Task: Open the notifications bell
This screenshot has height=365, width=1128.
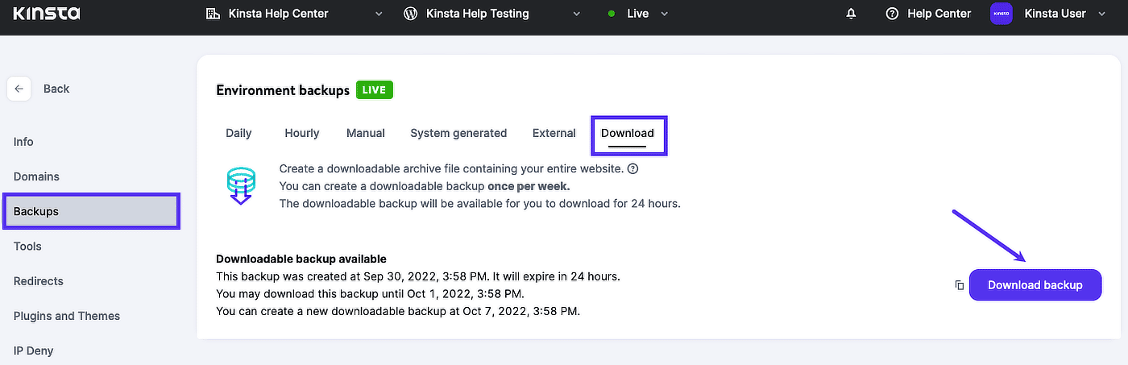Action: [851, 14]
